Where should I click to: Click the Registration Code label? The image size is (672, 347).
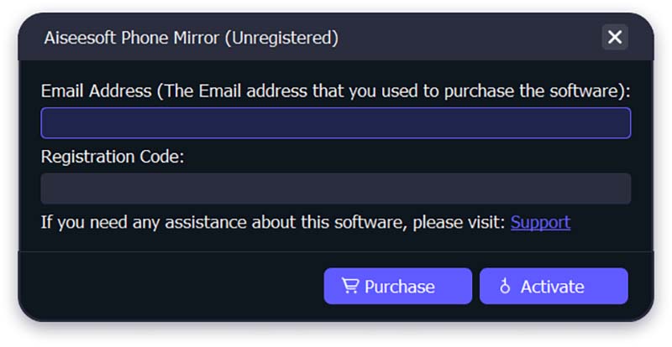(x=113, y=157)
